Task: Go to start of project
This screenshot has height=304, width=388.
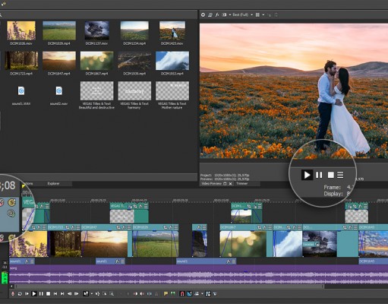Action: 55,293
